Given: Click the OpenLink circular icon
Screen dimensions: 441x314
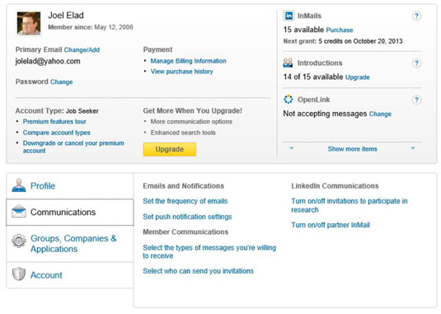Looking at the screenshot, I should [289, 100].
